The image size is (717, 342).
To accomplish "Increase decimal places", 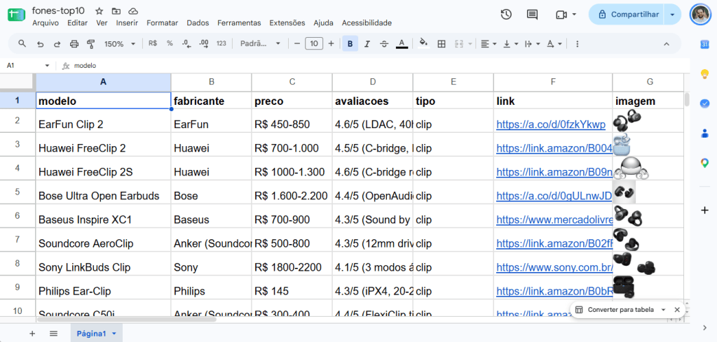I will 204,44.
